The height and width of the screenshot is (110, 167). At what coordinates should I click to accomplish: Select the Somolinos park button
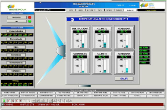pos(16,55)
